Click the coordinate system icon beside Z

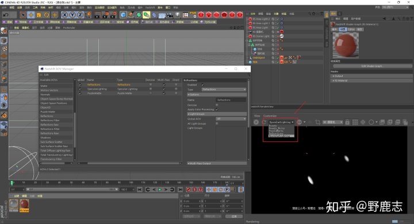pos(88,15)
